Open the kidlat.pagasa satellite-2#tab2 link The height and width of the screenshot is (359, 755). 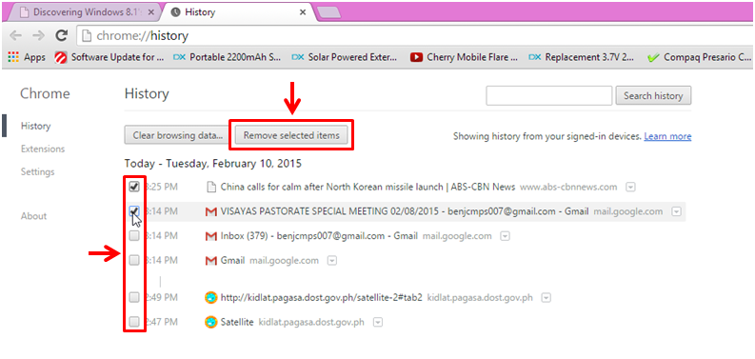pos(321,297)
